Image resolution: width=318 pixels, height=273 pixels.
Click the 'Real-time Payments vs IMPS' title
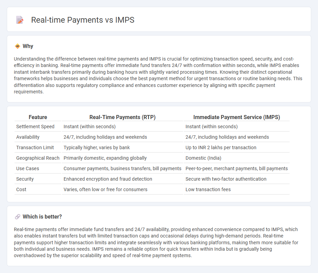point(83,20)
